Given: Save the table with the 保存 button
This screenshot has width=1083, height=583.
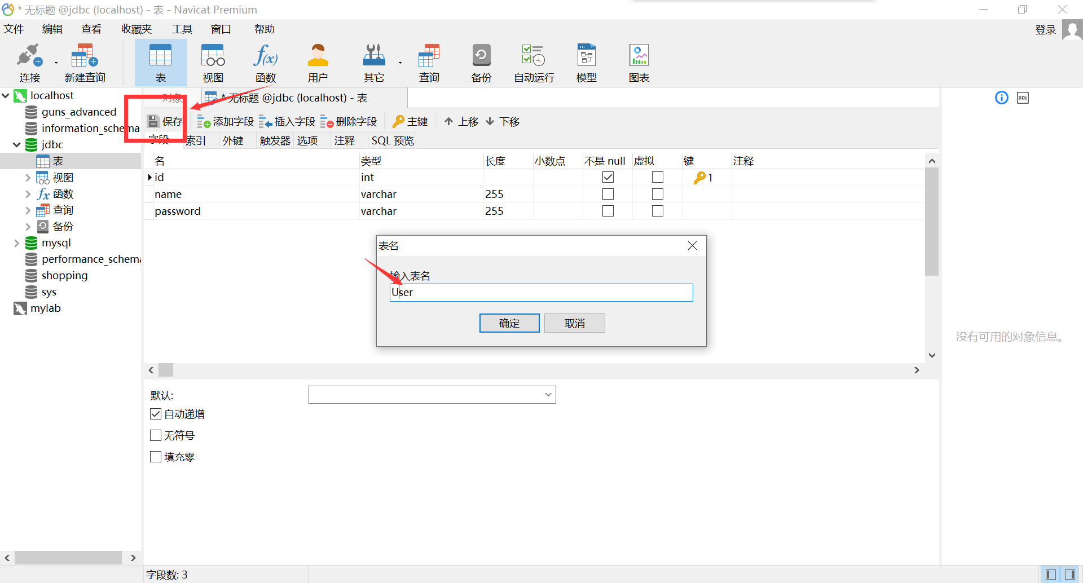Looking at the screenshot, I should point(164,121).
